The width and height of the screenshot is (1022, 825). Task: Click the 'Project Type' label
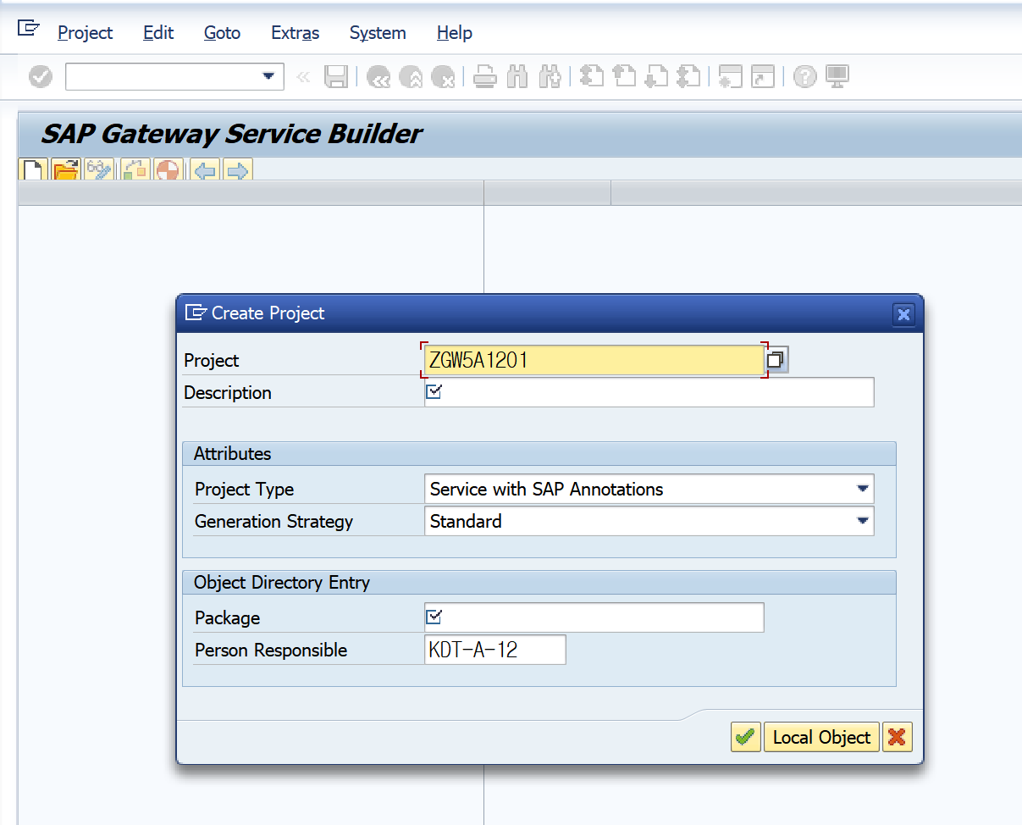pyautogui.click(x=245, y=490)
